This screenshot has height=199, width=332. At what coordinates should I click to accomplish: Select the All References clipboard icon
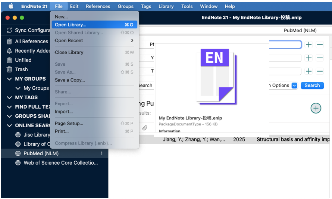pyautogui.click(x=9, y=41)
